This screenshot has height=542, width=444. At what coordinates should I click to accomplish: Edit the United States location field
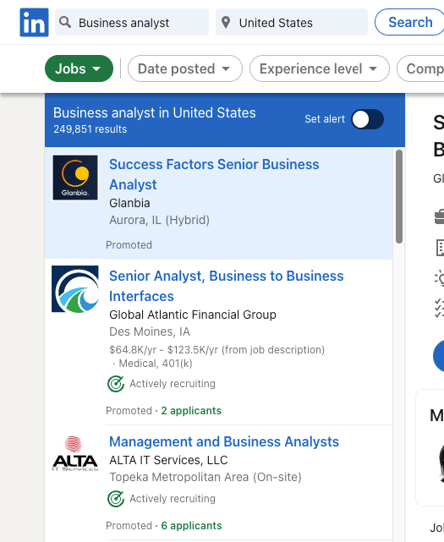tap(292, 23)
